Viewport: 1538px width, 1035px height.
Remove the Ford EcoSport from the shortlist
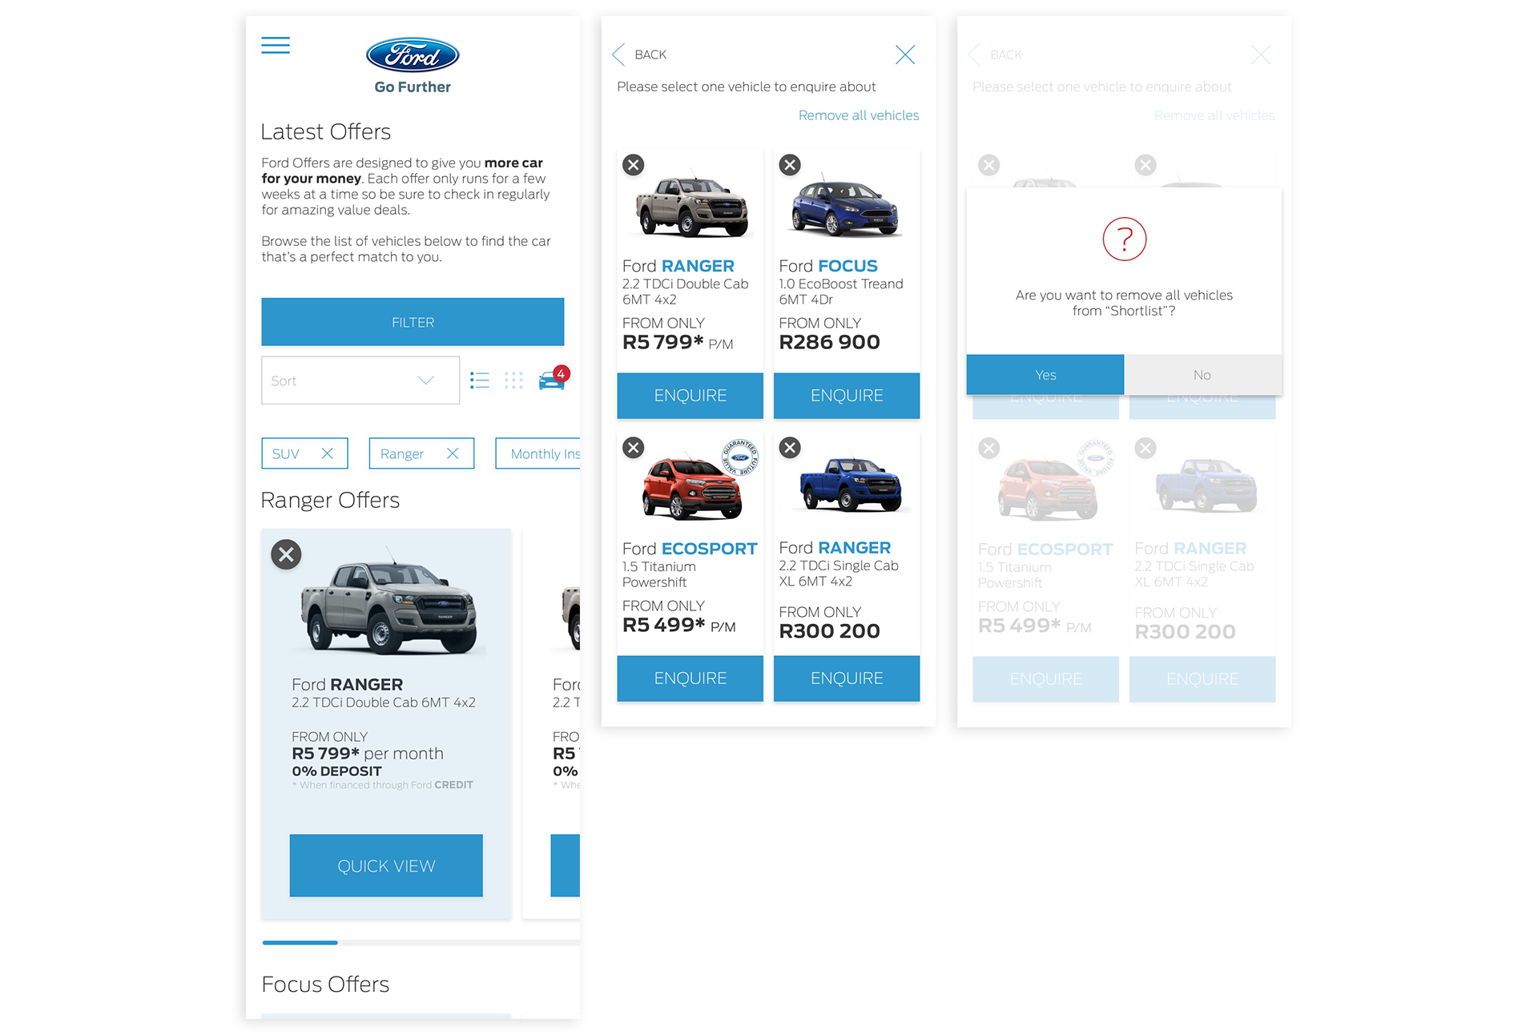(634, 448)
